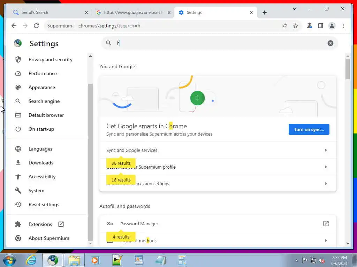Image resolution: width=357 pixels, height=267 pixels.
Task: Click the sidebar scroll up arrow
Action: tap(90, 56)
